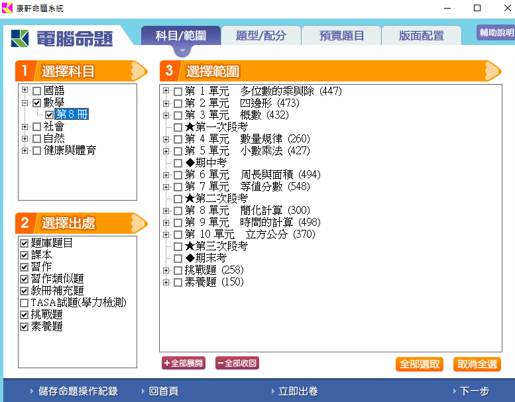
Task: Click 全部收回 collapse-all button
Action: pos(237,363)
